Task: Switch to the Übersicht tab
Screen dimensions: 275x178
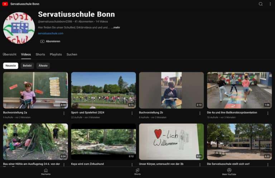Action: (10, 54)
